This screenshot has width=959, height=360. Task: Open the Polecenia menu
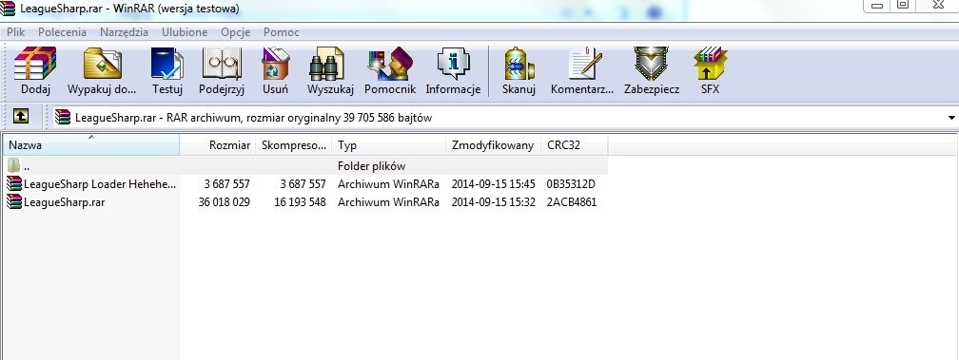point(62,32)
